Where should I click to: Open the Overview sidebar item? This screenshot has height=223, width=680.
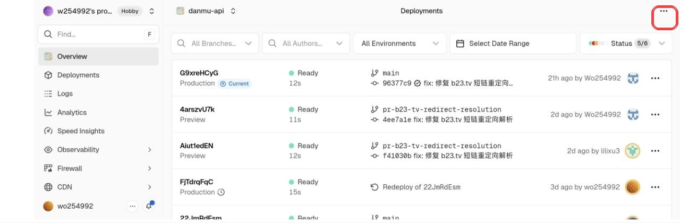pos(98,56)
